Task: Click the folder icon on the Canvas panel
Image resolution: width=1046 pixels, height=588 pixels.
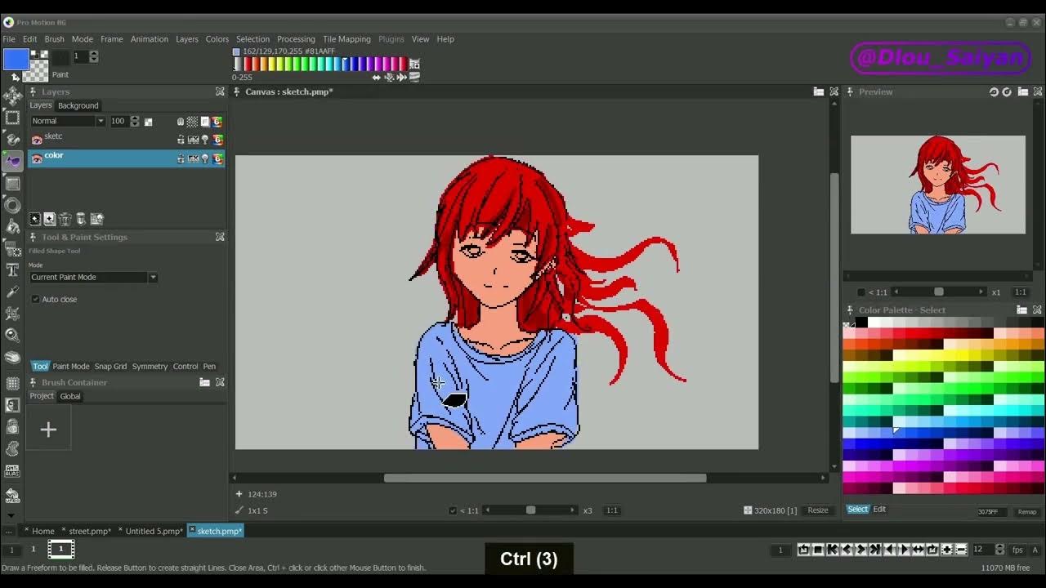Action: point(819,91)
